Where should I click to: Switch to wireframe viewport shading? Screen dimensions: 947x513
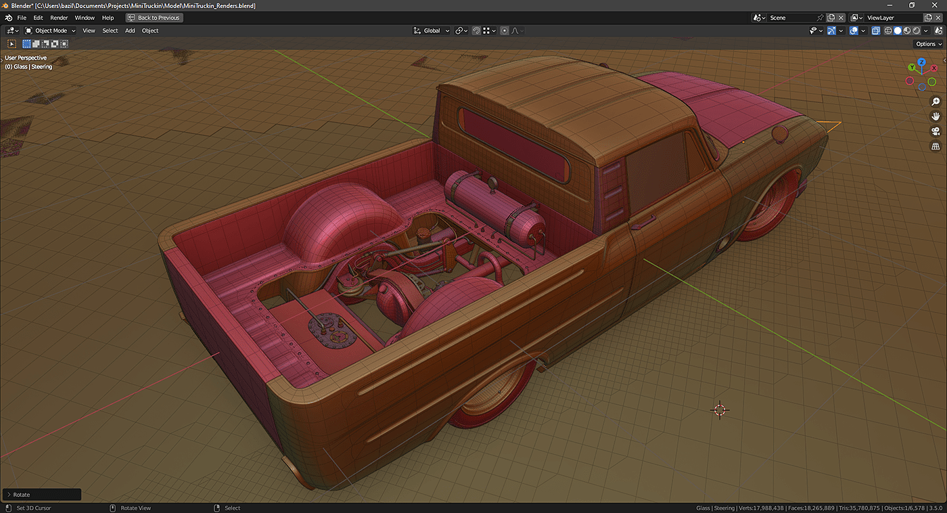(x=888, y=30)
